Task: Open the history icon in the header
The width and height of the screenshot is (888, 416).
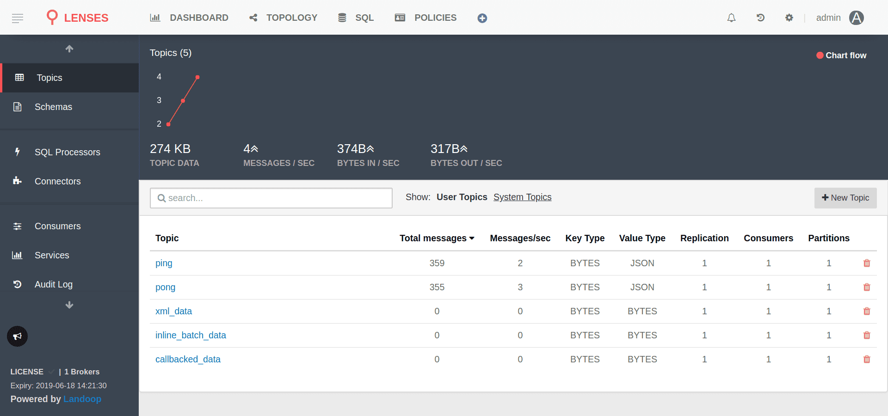Action: pyautogui.click(x=760, y=18)
